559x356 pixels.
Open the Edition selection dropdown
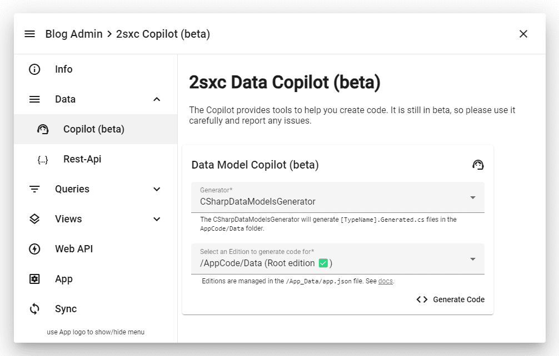337,259
